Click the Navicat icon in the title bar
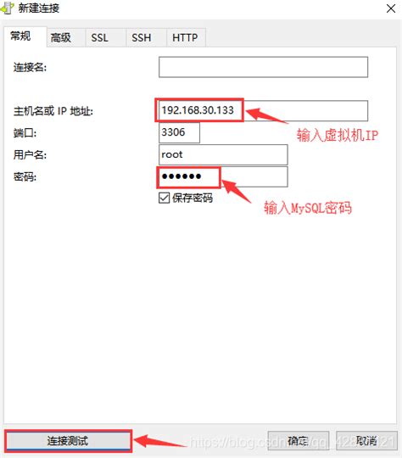The image size is (402, 458). (x=7, y=8)
